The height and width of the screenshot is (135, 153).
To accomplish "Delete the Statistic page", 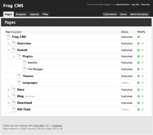I will pos(143,63).
